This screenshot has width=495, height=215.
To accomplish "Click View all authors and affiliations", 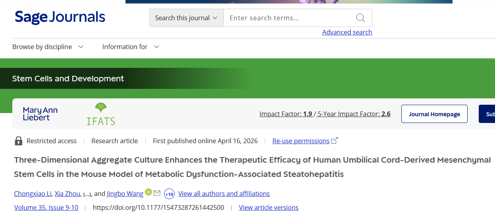I will coord(224,194).
